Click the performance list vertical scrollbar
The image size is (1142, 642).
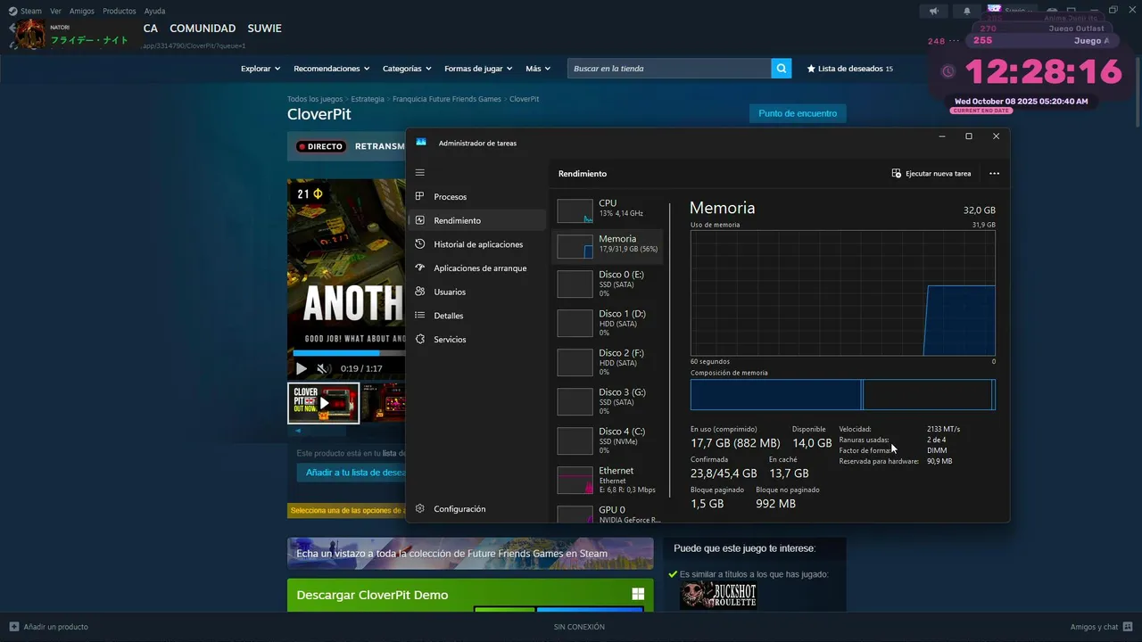670,348
